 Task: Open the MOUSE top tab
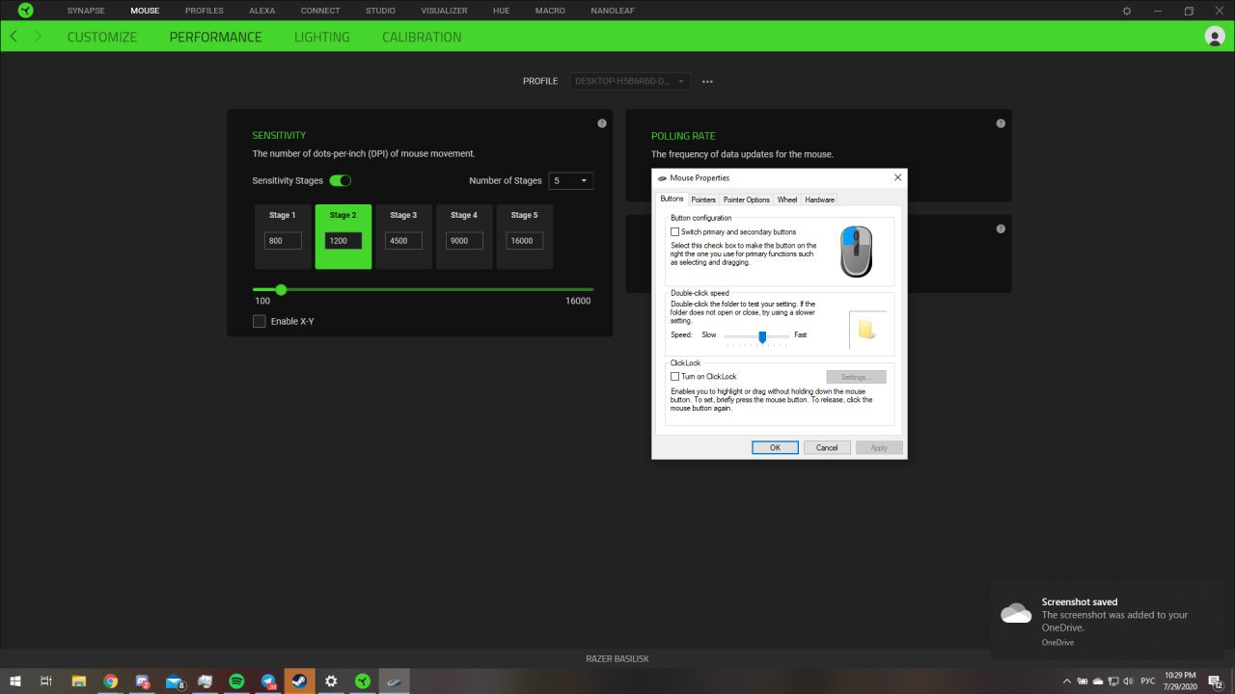click(x=145, y=11)
